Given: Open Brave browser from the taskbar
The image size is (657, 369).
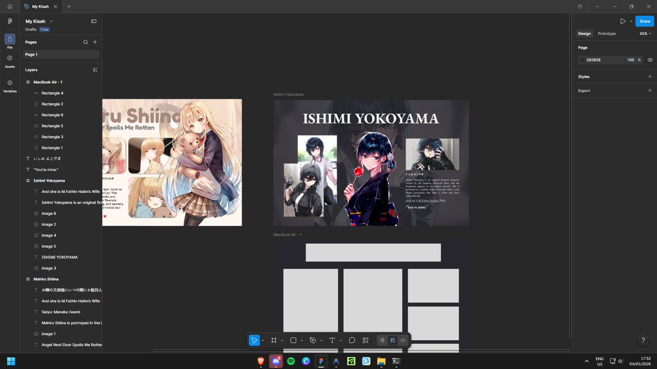Looking at the screenshot, I should click(x=261, y=361).
